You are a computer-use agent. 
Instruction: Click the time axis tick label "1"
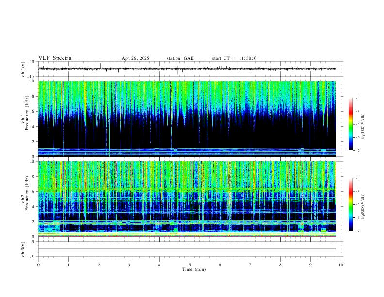click(x=68, y=265)
